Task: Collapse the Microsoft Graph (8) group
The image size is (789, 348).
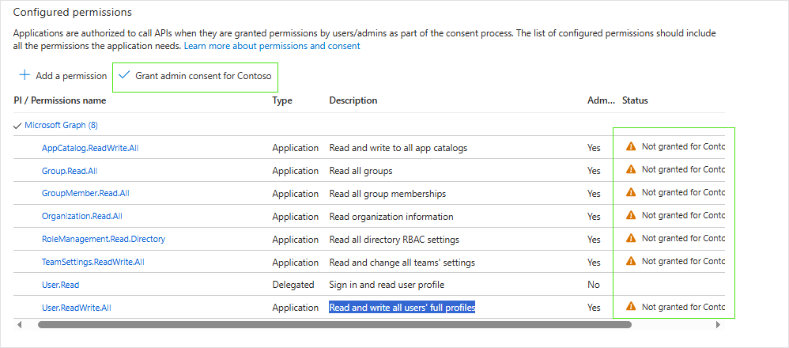Action: point(17,125)
